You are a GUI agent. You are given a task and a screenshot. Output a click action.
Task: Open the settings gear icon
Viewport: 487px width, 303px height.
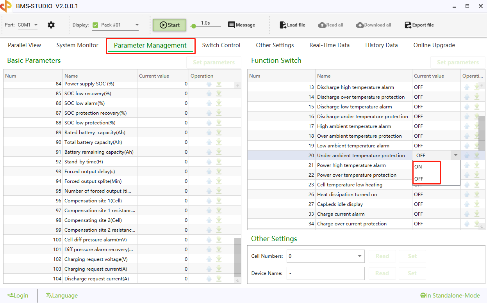tap(51, 24)
